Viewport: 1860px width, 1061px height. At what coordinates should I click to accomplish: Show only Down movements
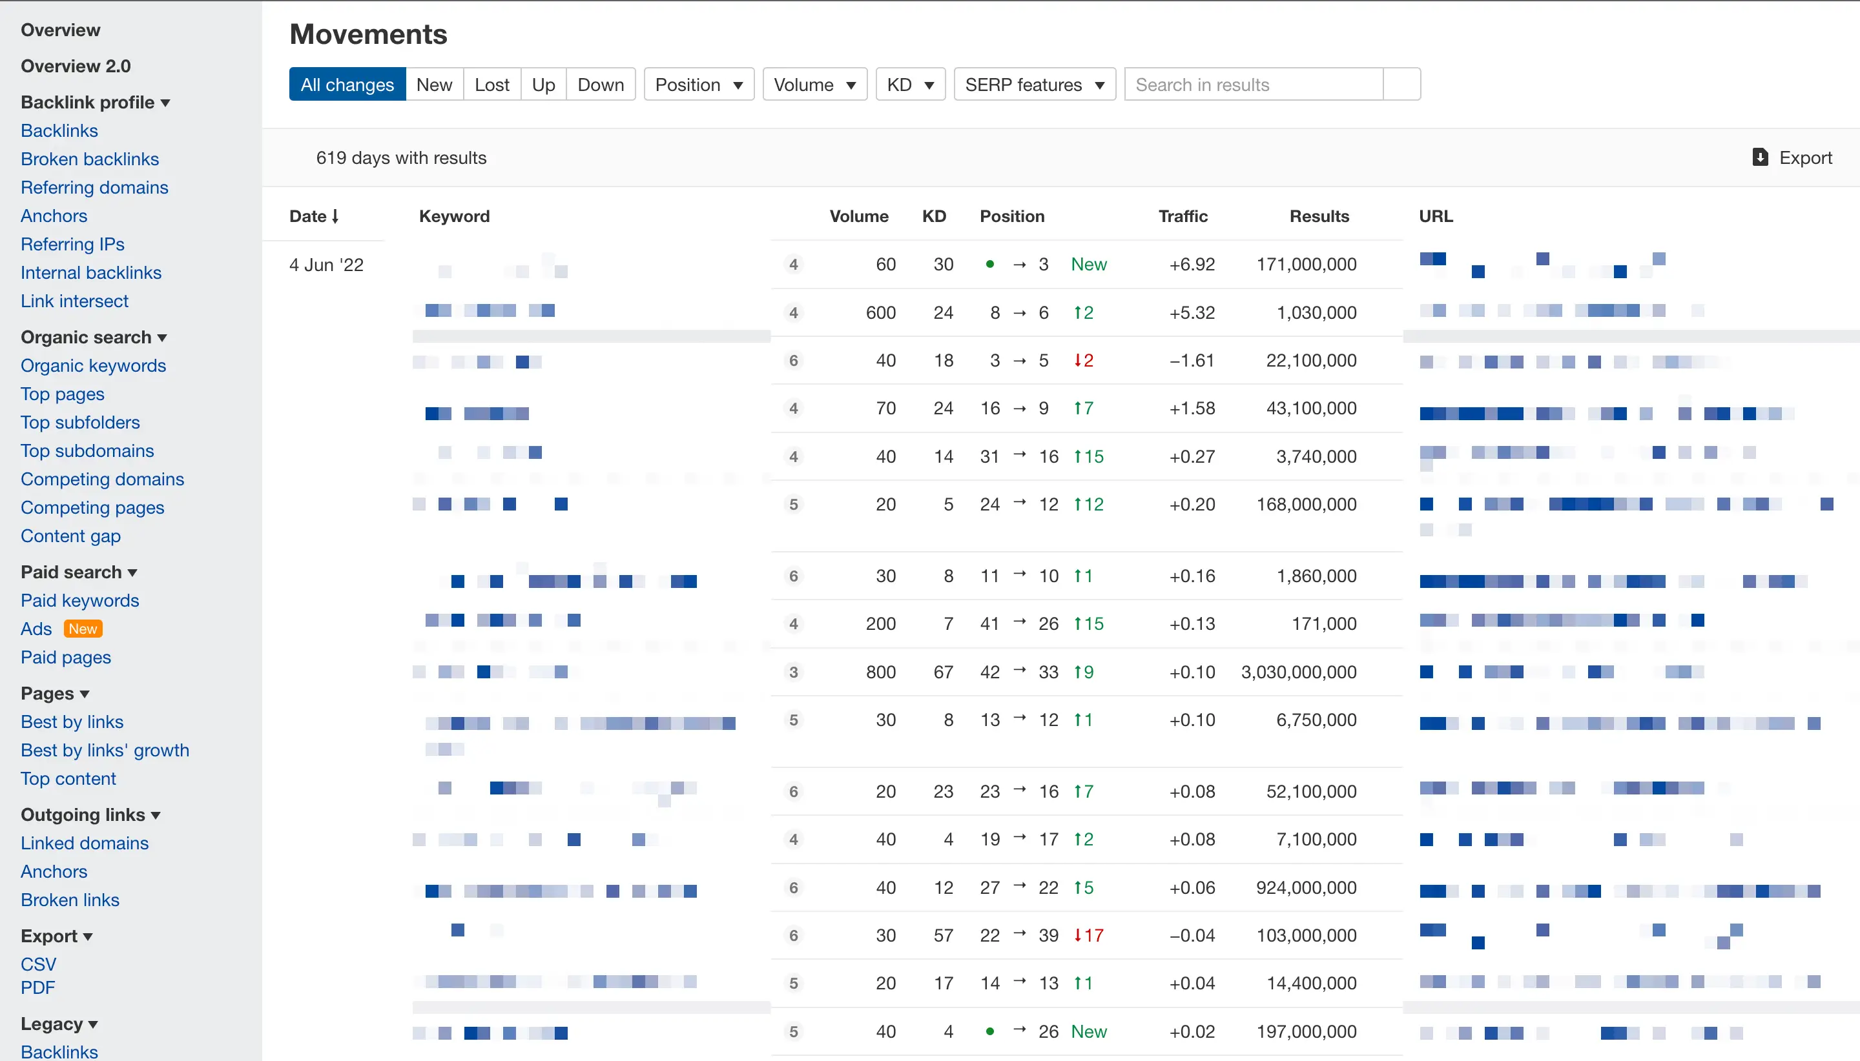tap(600, 85)
